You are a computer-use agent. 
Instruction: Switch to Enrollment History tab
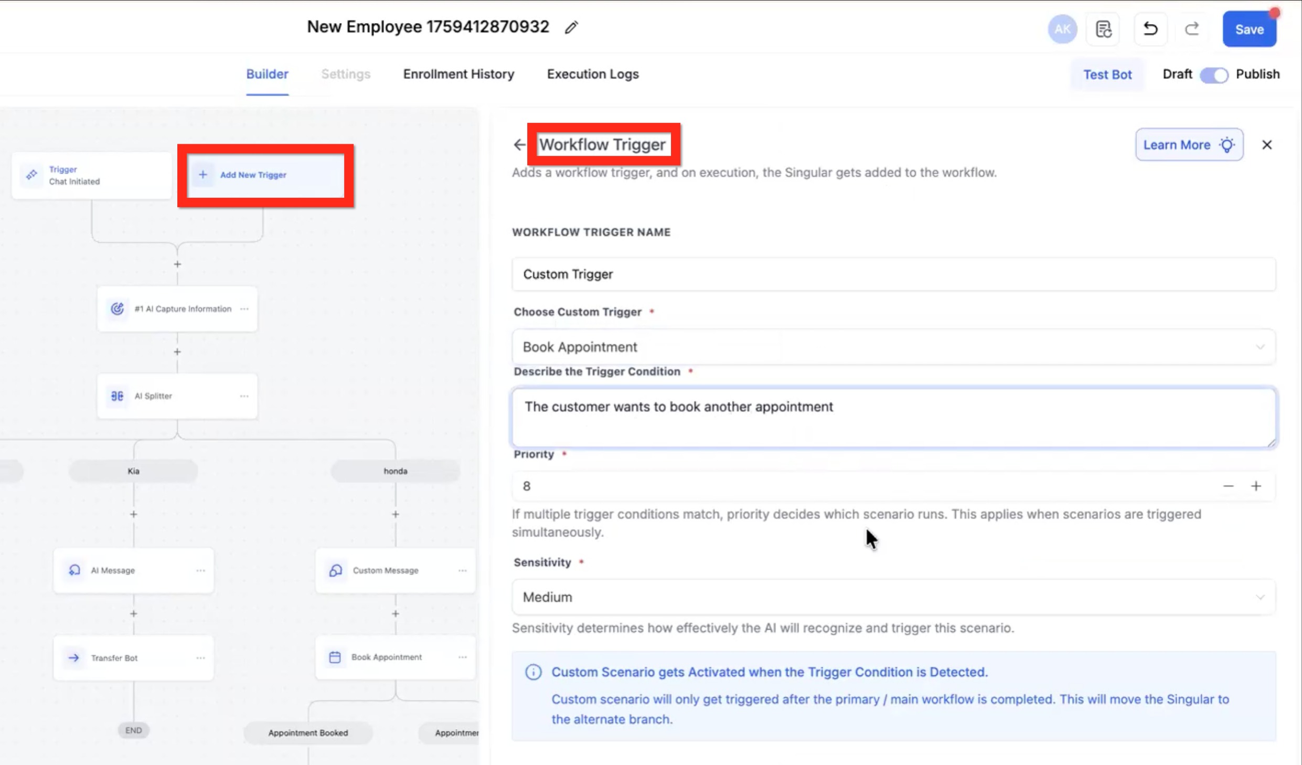[x=458, y=75]
